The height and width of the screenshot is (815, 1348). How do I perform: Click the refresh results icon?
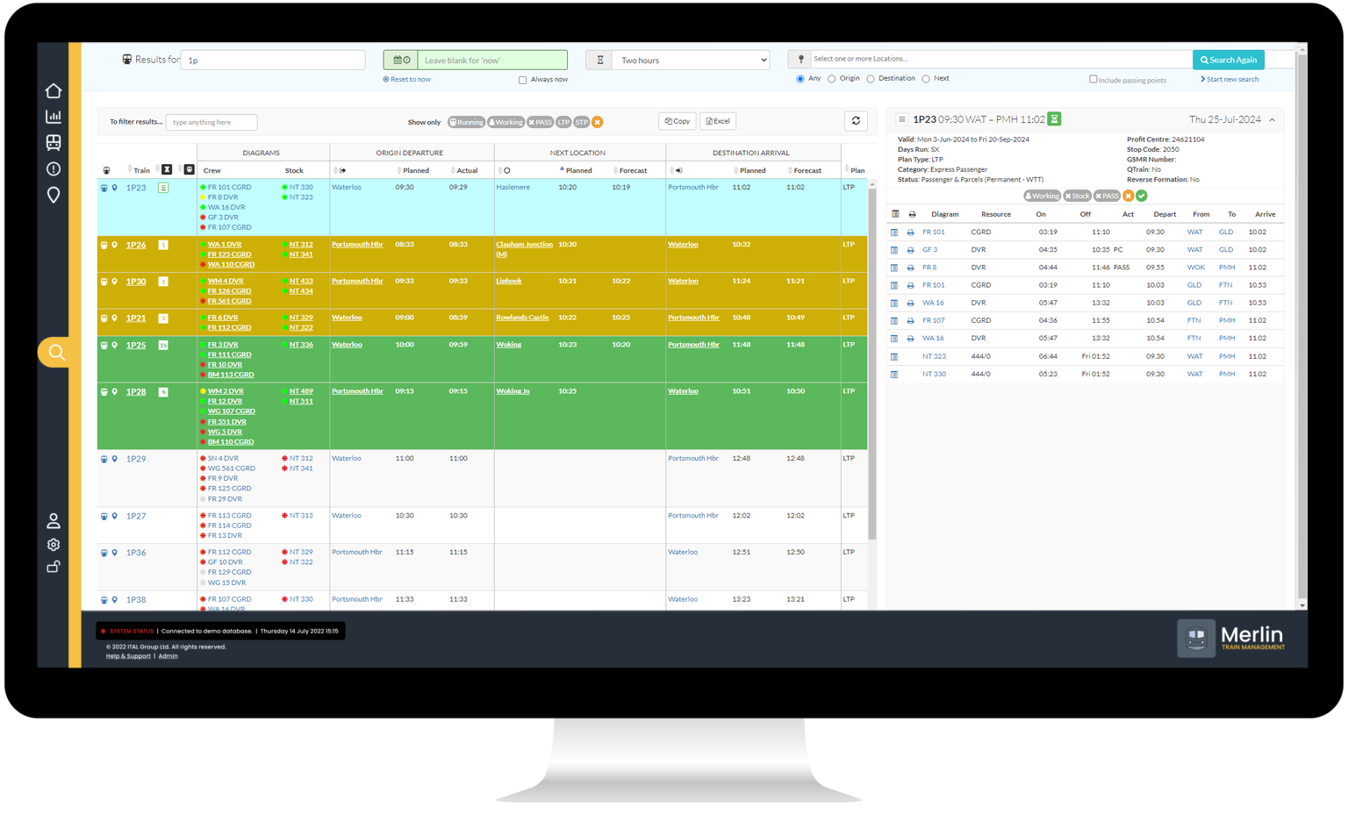tap(856, 121)
